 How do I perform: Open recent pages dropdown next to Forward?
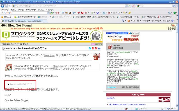10,6
